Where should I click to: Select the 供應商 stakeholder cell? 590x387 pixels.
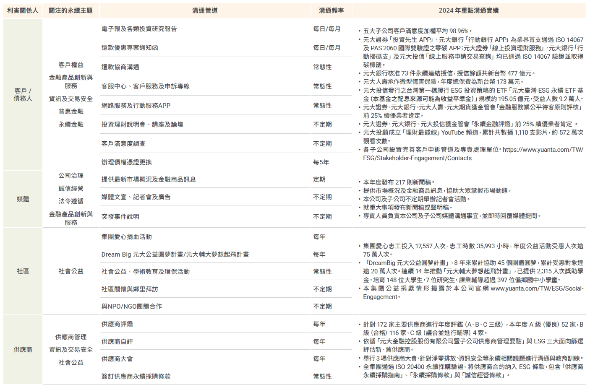pyautogui.click(x=23, y=350)
